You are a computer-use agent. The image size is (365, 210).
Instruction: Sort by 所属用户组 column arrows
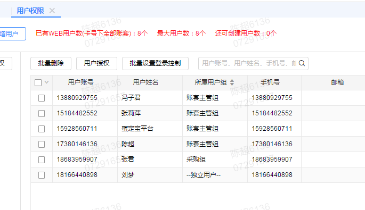pos(232,82)
